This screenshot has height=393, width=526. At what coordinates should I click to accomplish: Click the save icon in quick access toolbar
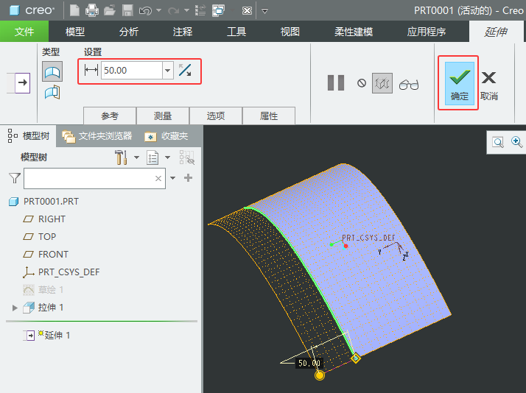point(127,10)
